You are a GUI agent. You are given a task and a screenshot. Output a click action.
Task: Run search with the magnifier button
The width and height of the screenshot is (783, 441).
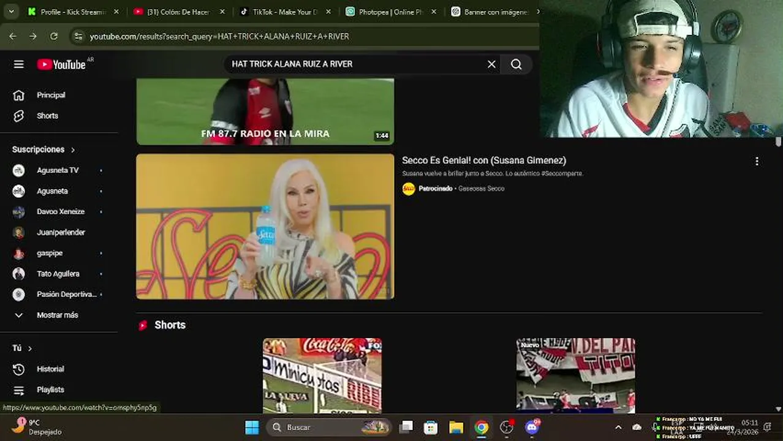516,64
